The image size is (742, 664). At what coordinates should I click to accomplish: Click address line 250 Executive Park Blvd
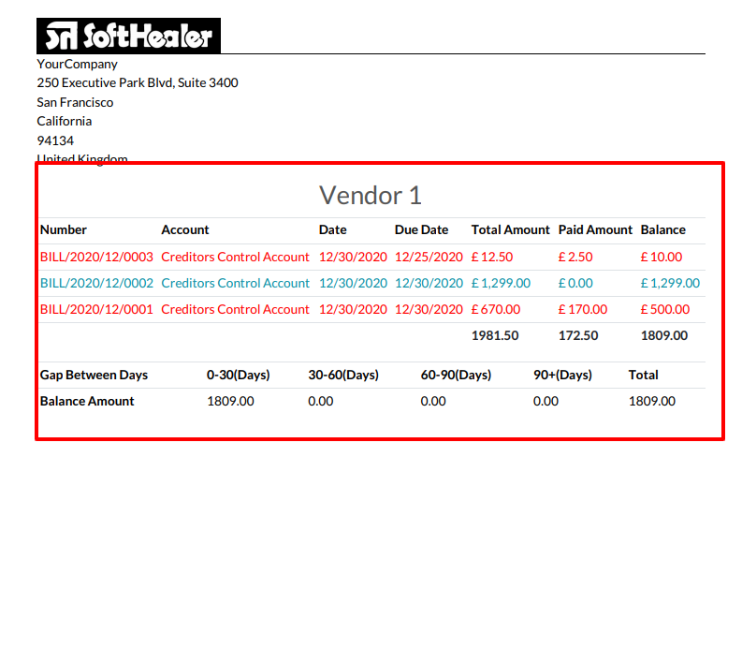coord(138,82)
